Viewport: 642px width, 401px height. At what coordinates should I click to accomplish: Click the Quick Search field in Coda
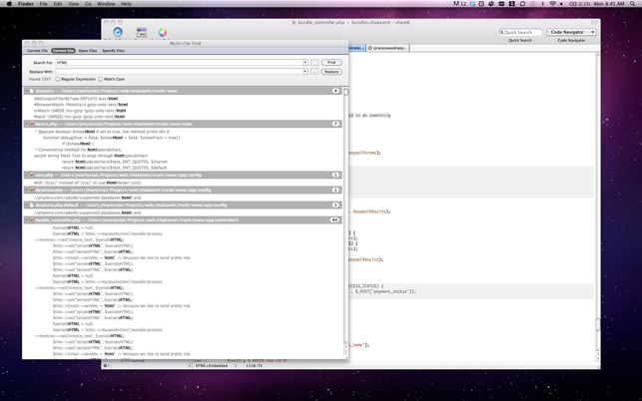(x=520, y=32)
